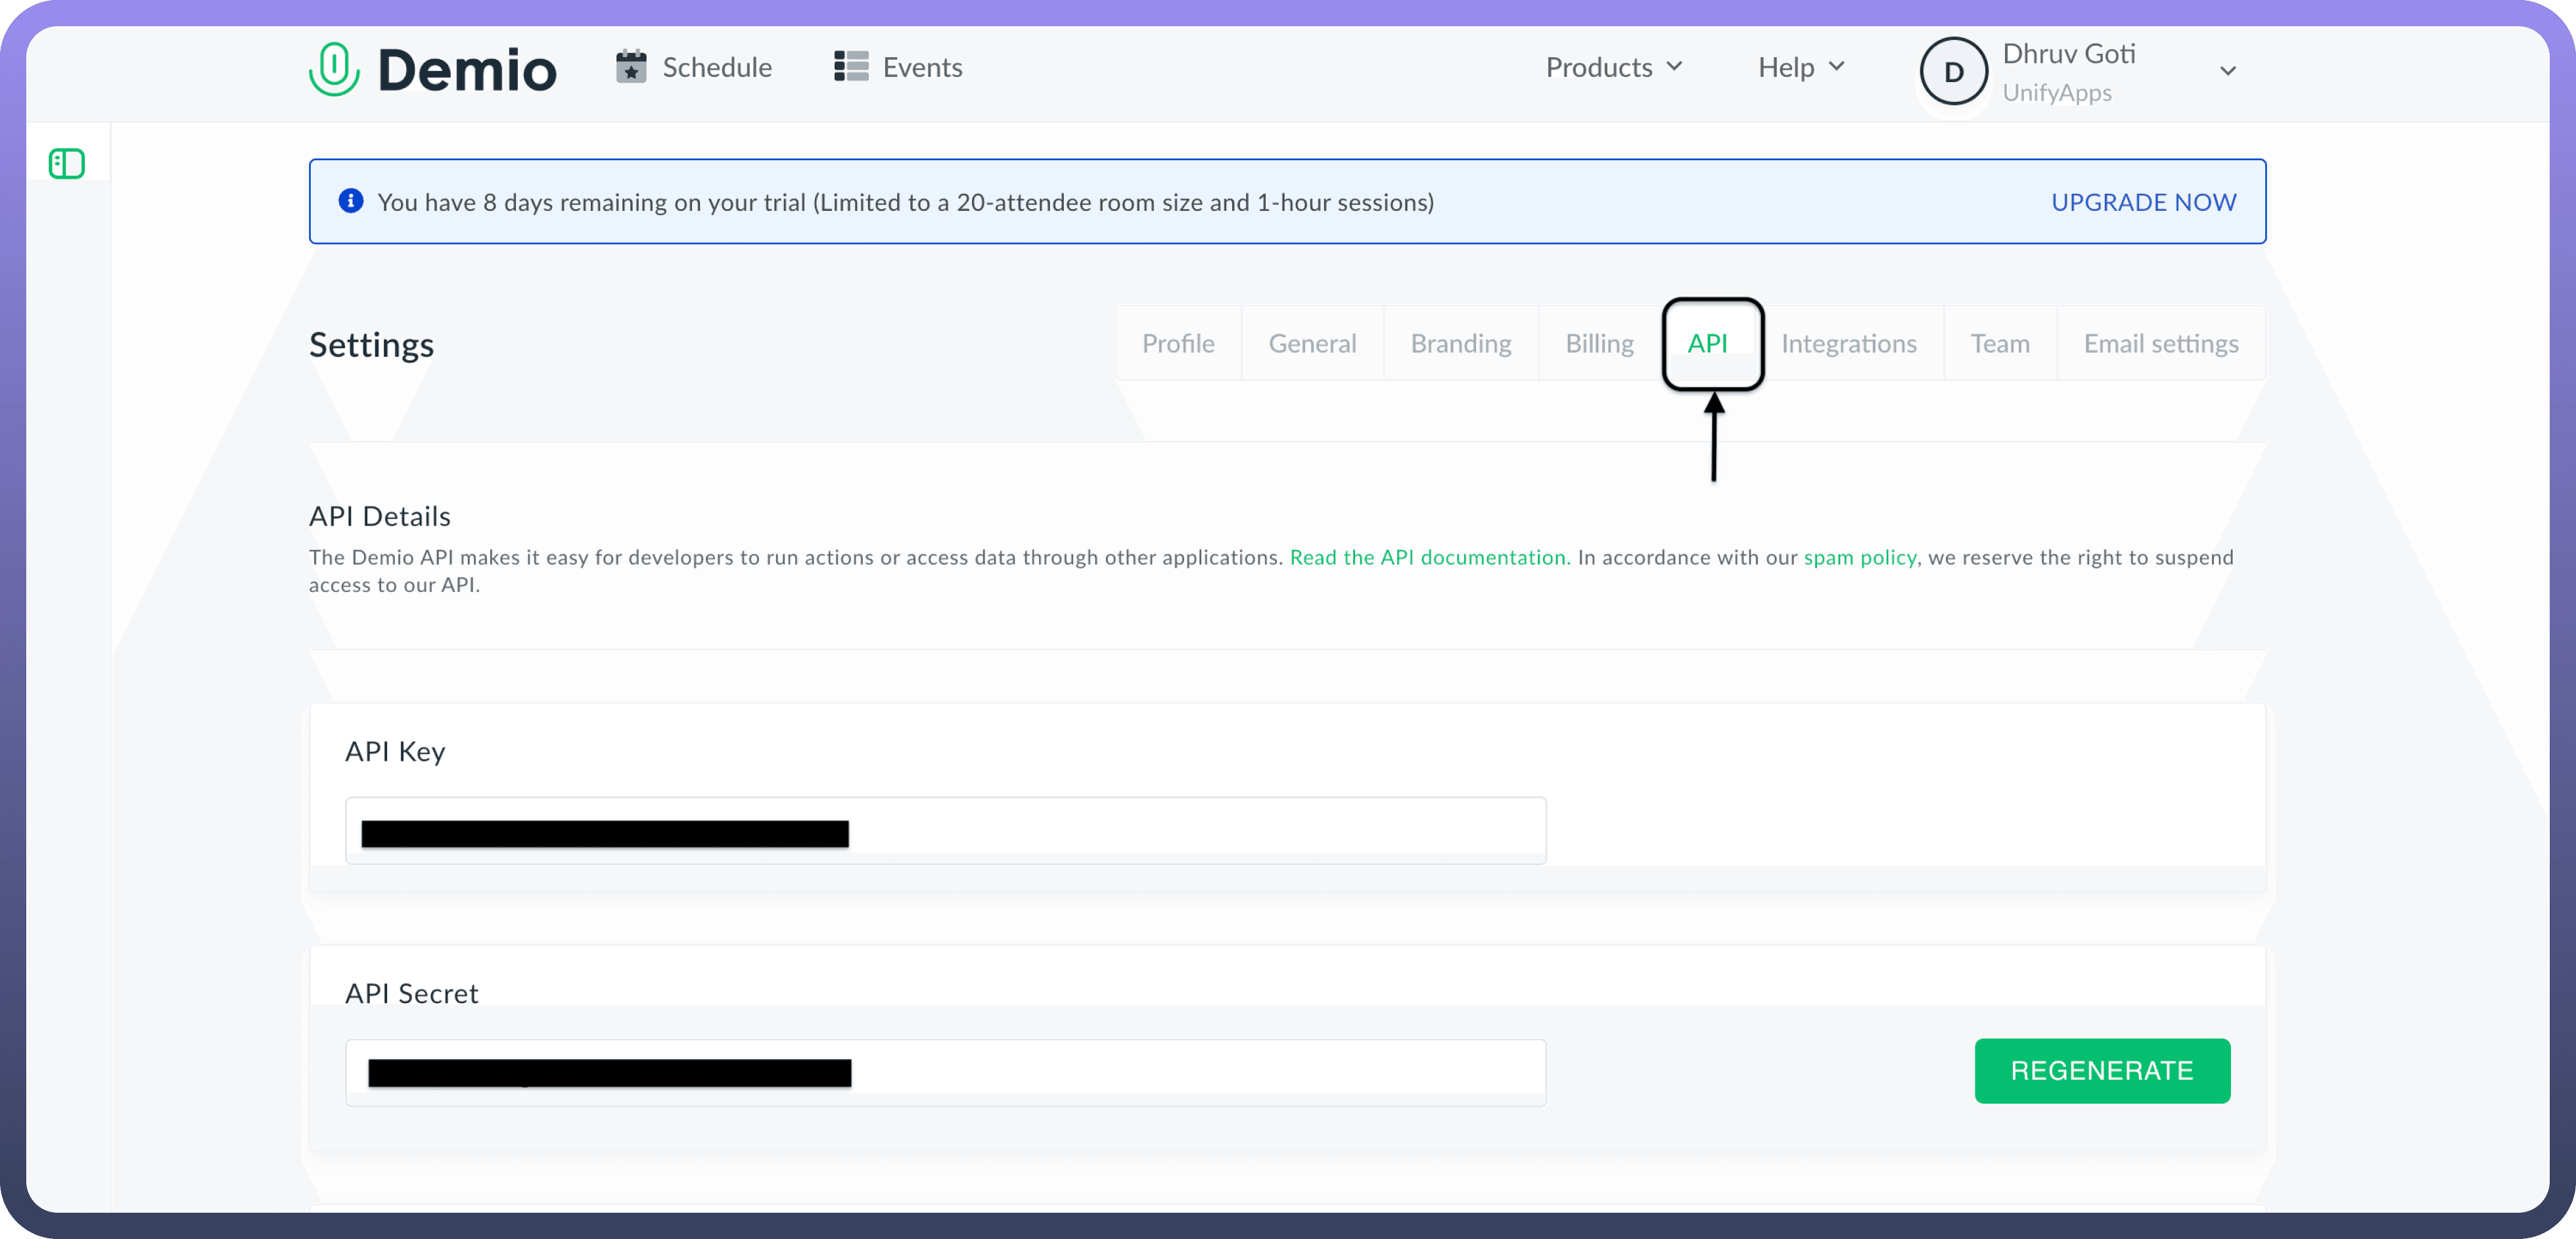Click the Demio logo icon

[x=334, y=69]
